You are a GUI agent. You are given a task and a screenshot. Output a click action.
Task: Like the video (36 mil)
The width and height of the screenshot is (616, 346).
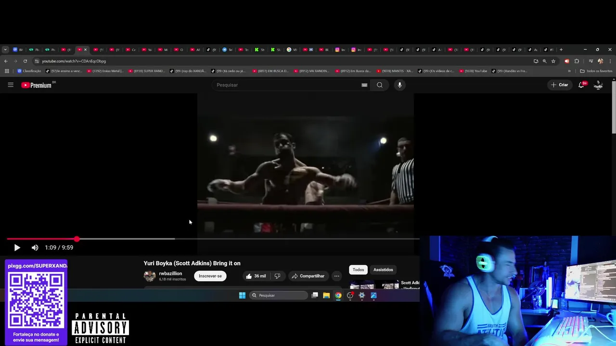click(x=256, y=276)
